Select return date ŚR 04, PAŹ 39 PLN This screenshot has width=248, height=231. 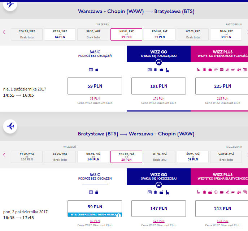(193, 157)
